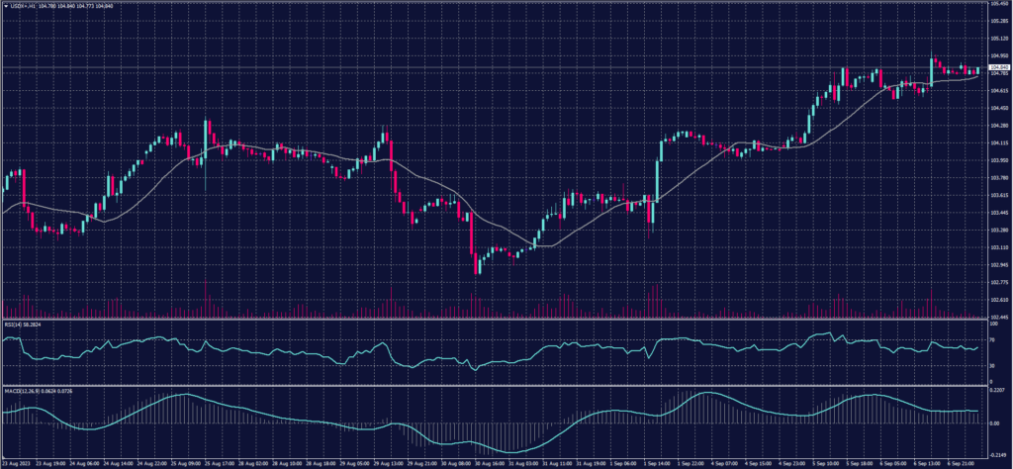Click the divider between RSI and MACD panels

pos(495,383)
